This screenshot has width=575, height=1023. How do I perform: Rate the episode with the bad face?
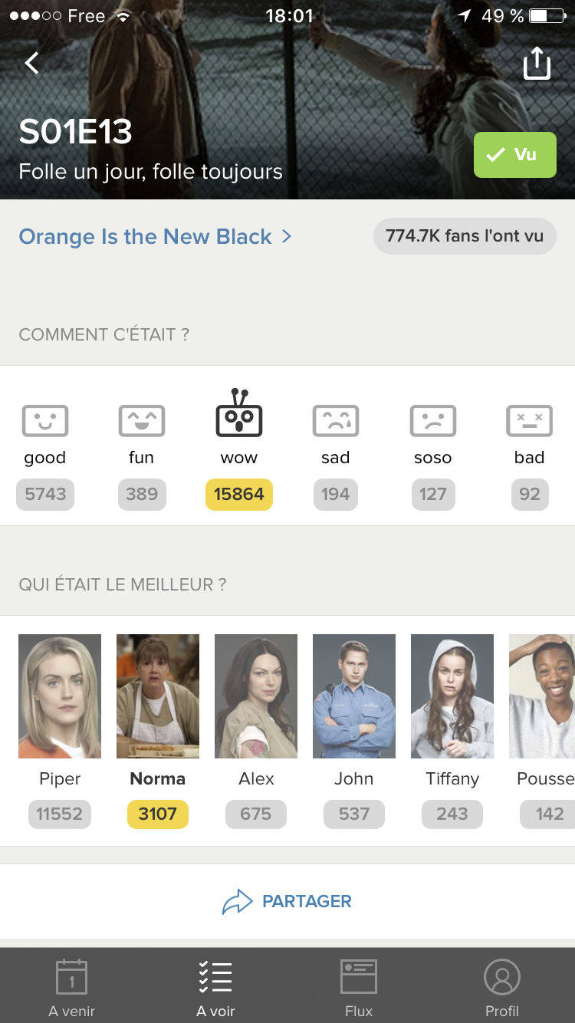tap(530, 421)
